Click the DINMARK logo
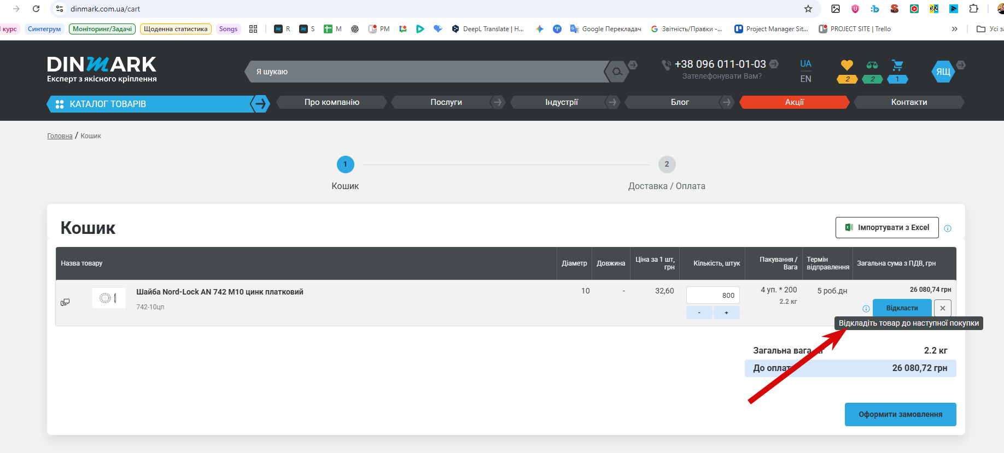Viewport: 1004px width, 453px height. coord(102,69)
